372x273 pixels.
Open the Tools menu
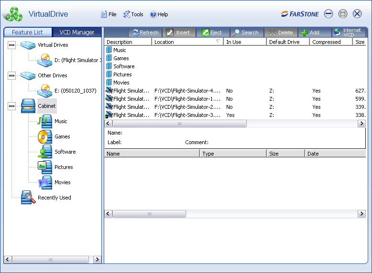(x=133, y=14)
